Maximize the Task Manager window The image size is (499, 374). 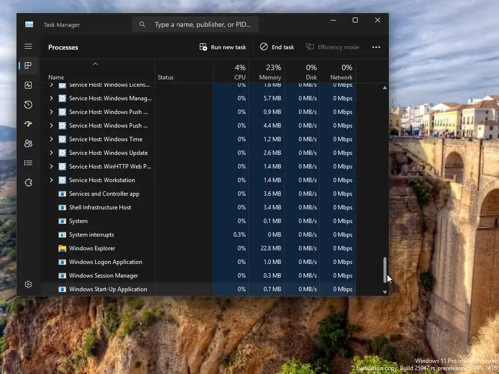pyautogui.click(x=355, y=20)
